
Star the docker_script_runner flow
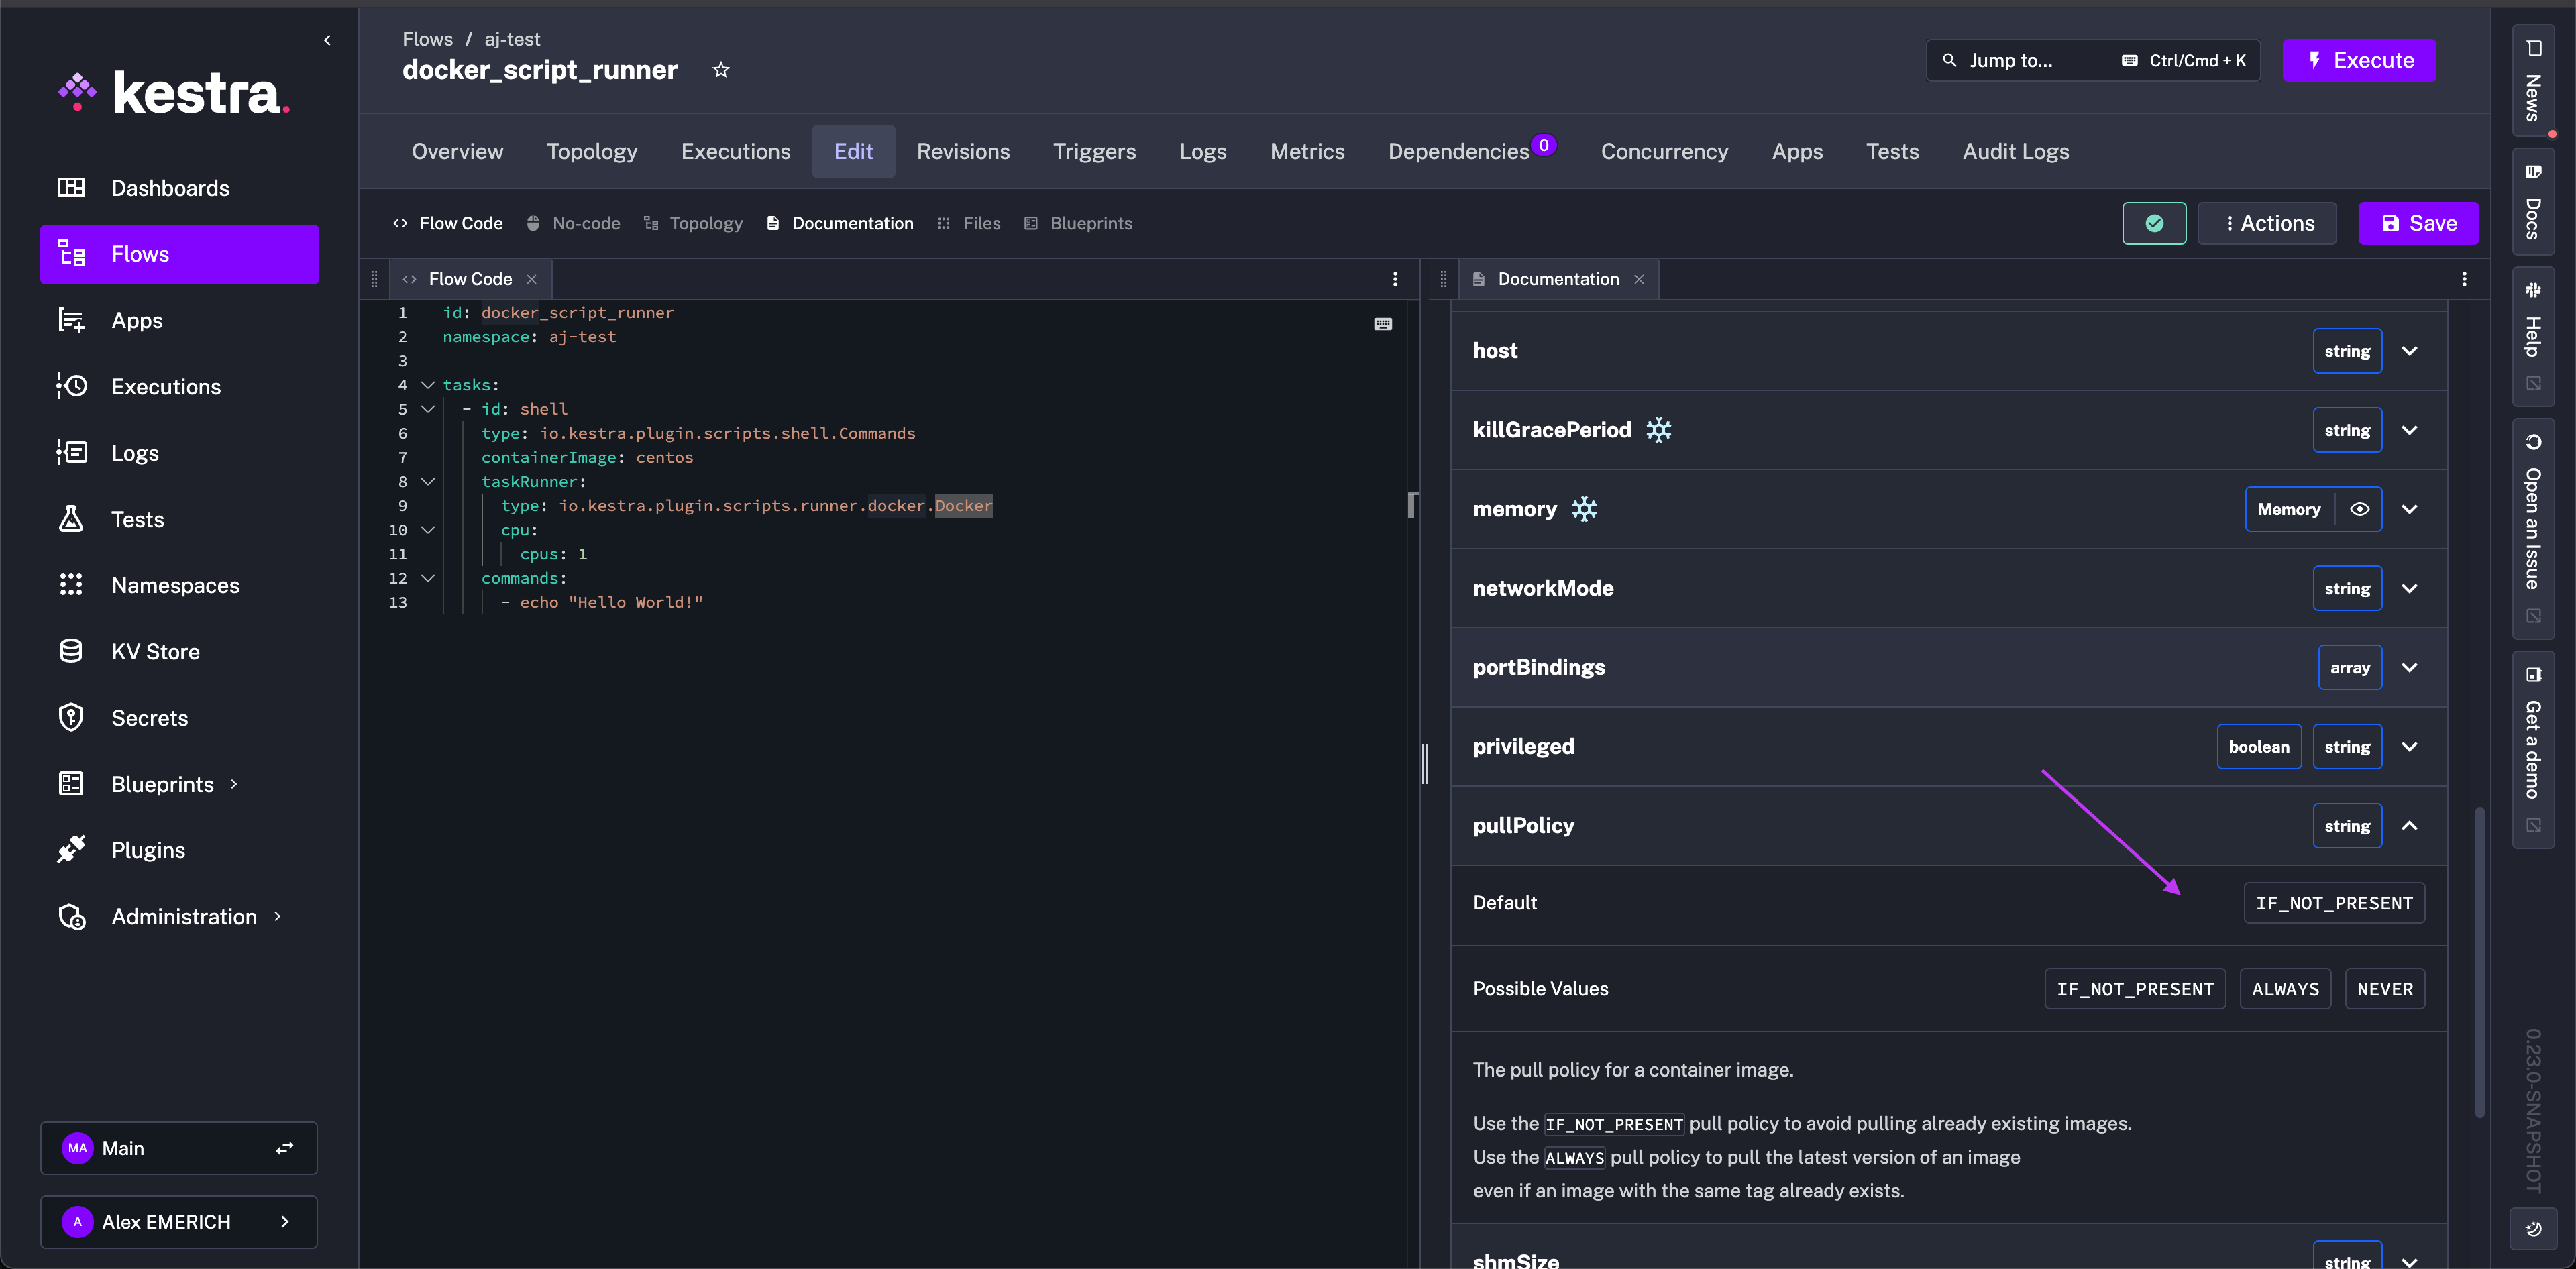721,69
